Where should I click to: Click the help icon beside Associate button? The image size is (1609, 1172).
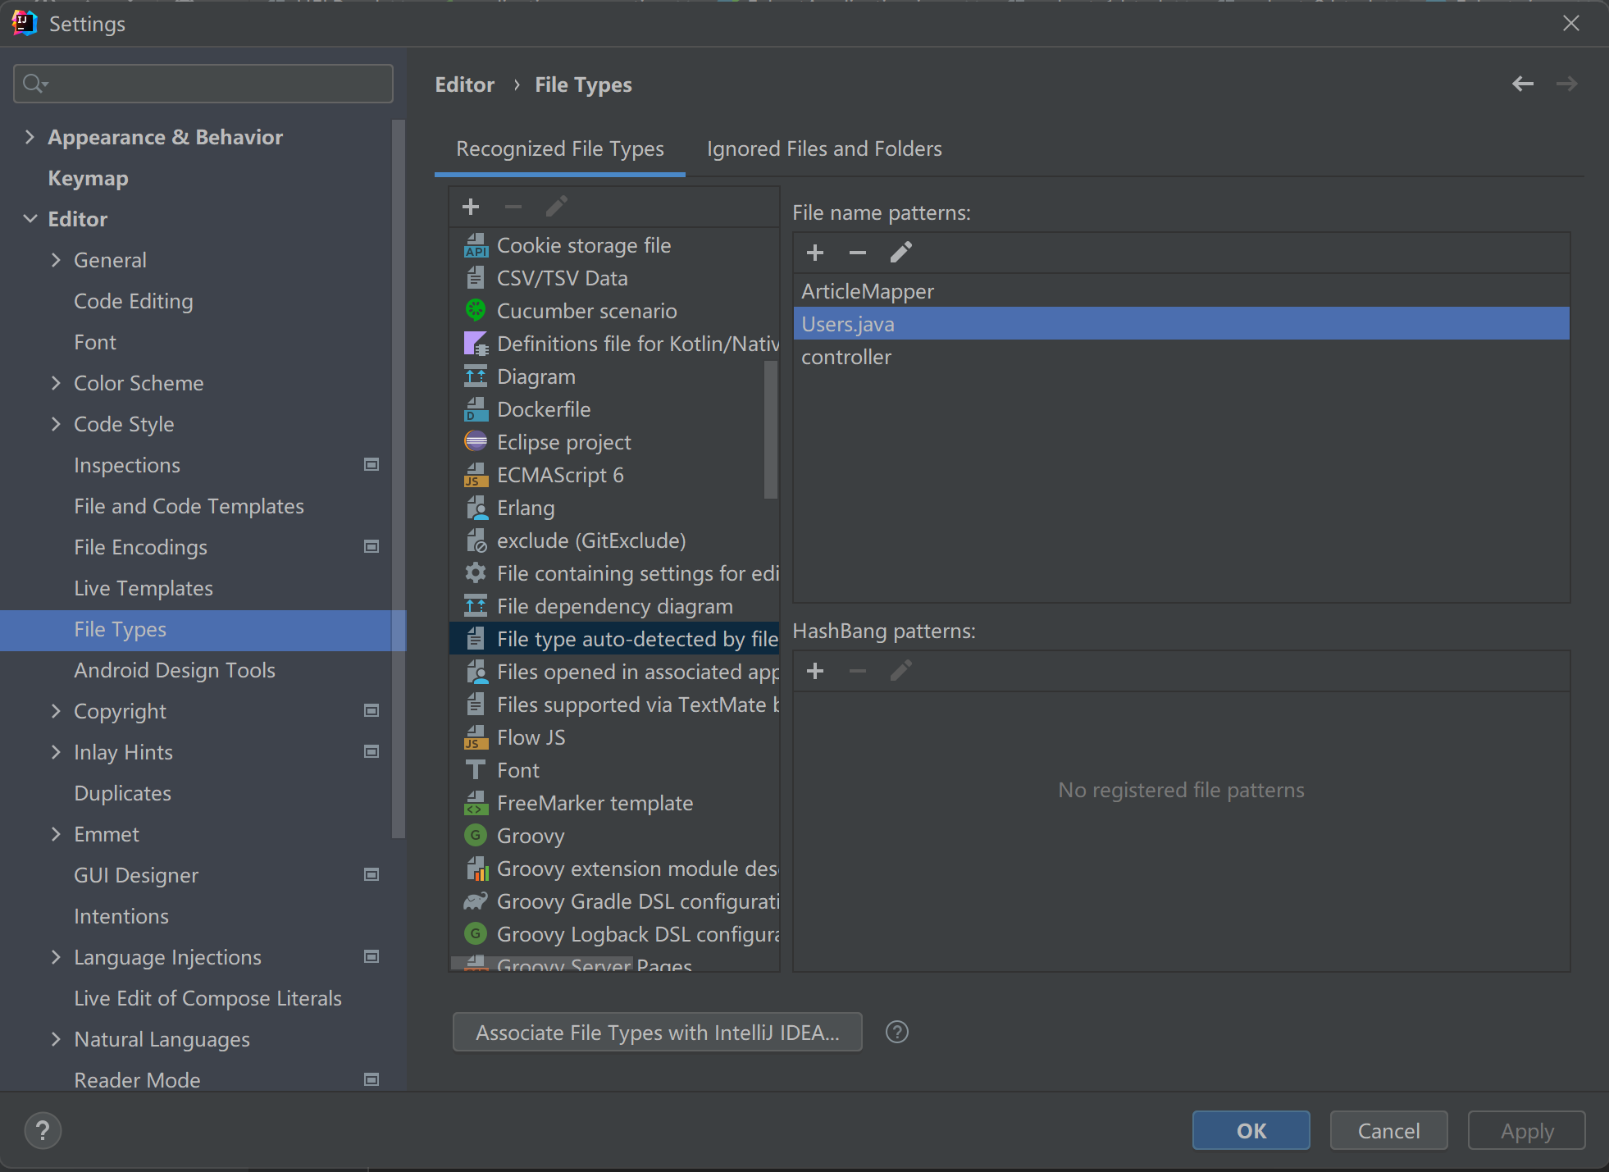pyautogui.click(x=897, y=1032)
